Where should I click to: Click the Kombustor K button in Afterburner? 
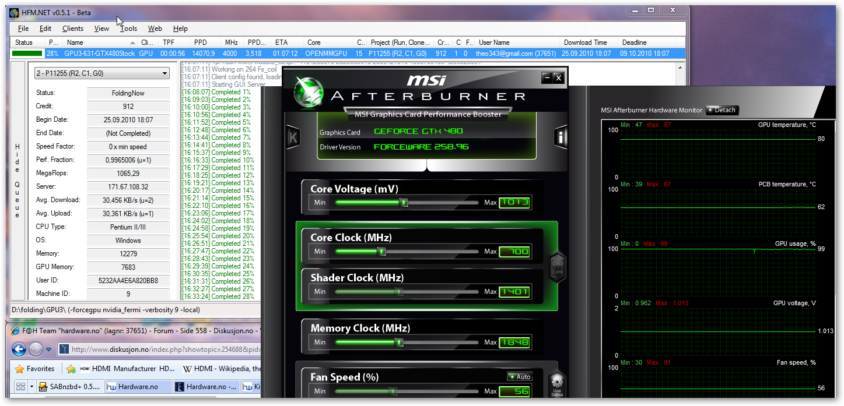coord(292,137)
